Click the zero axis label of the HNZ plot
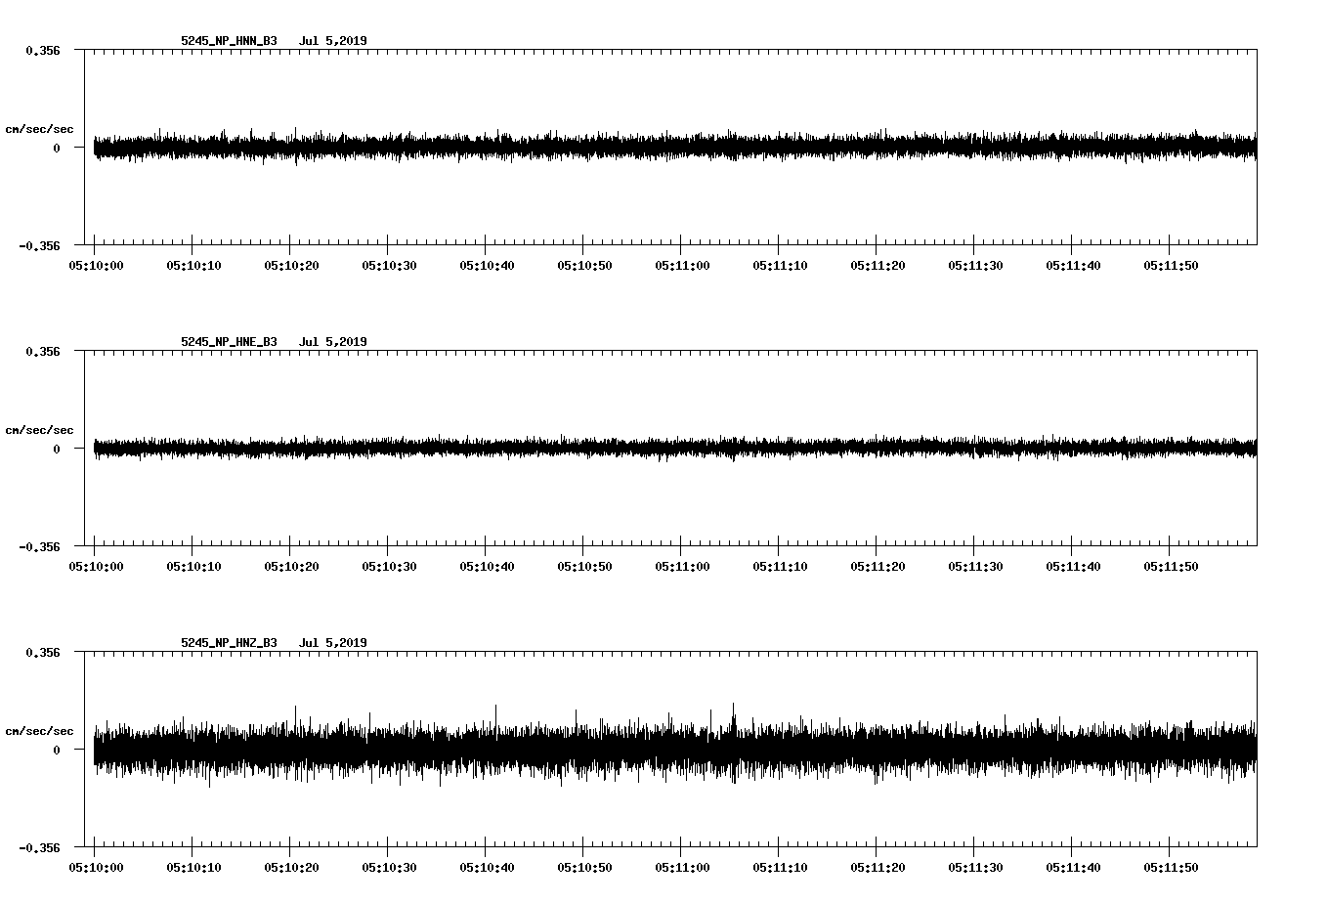Viewport: 1327px width, 903px height. tap(57, 751)
